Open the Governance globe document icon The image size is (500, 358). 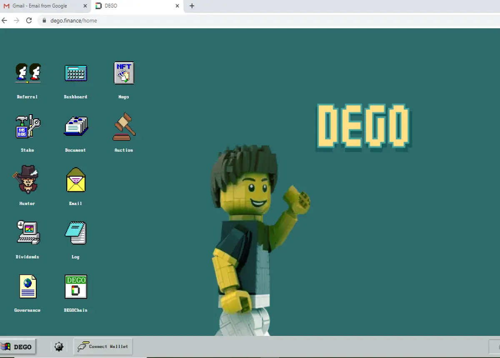[x=28, y=286]
